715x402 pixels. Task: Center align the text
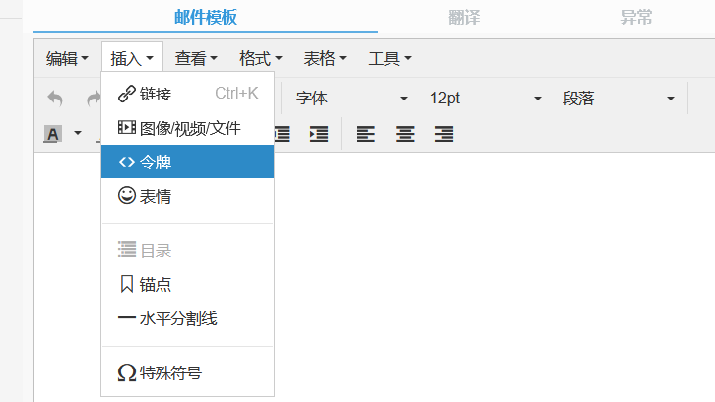[404, 134]
